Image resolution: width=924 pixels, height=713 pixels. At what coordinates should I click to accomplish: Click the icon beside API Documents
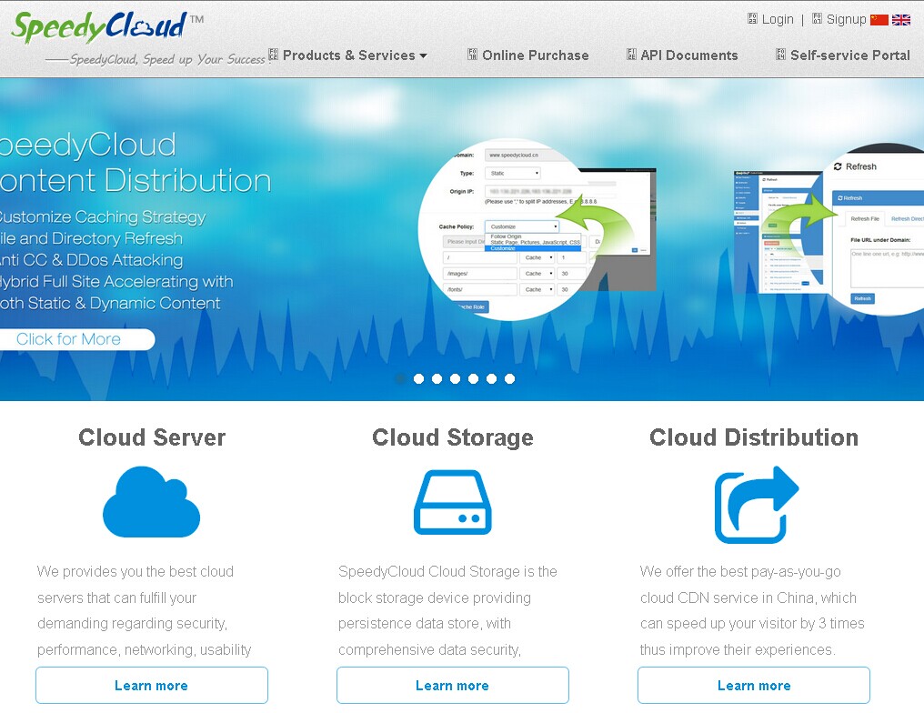[x=631, y=55]
